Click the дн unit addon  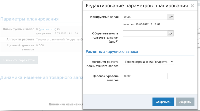pyautogui.click(x=170, y=34)
